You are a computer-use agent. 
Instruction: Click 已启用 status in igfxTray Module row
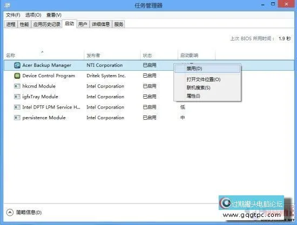tap(150, 97)
